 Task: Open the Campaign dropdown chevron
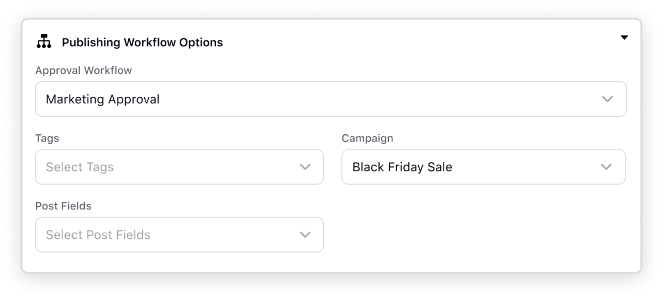tap(606, 167)
